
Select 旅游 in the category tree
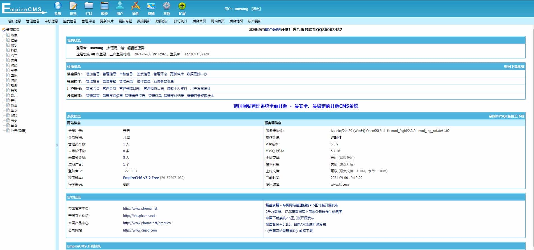click(14, 85)
